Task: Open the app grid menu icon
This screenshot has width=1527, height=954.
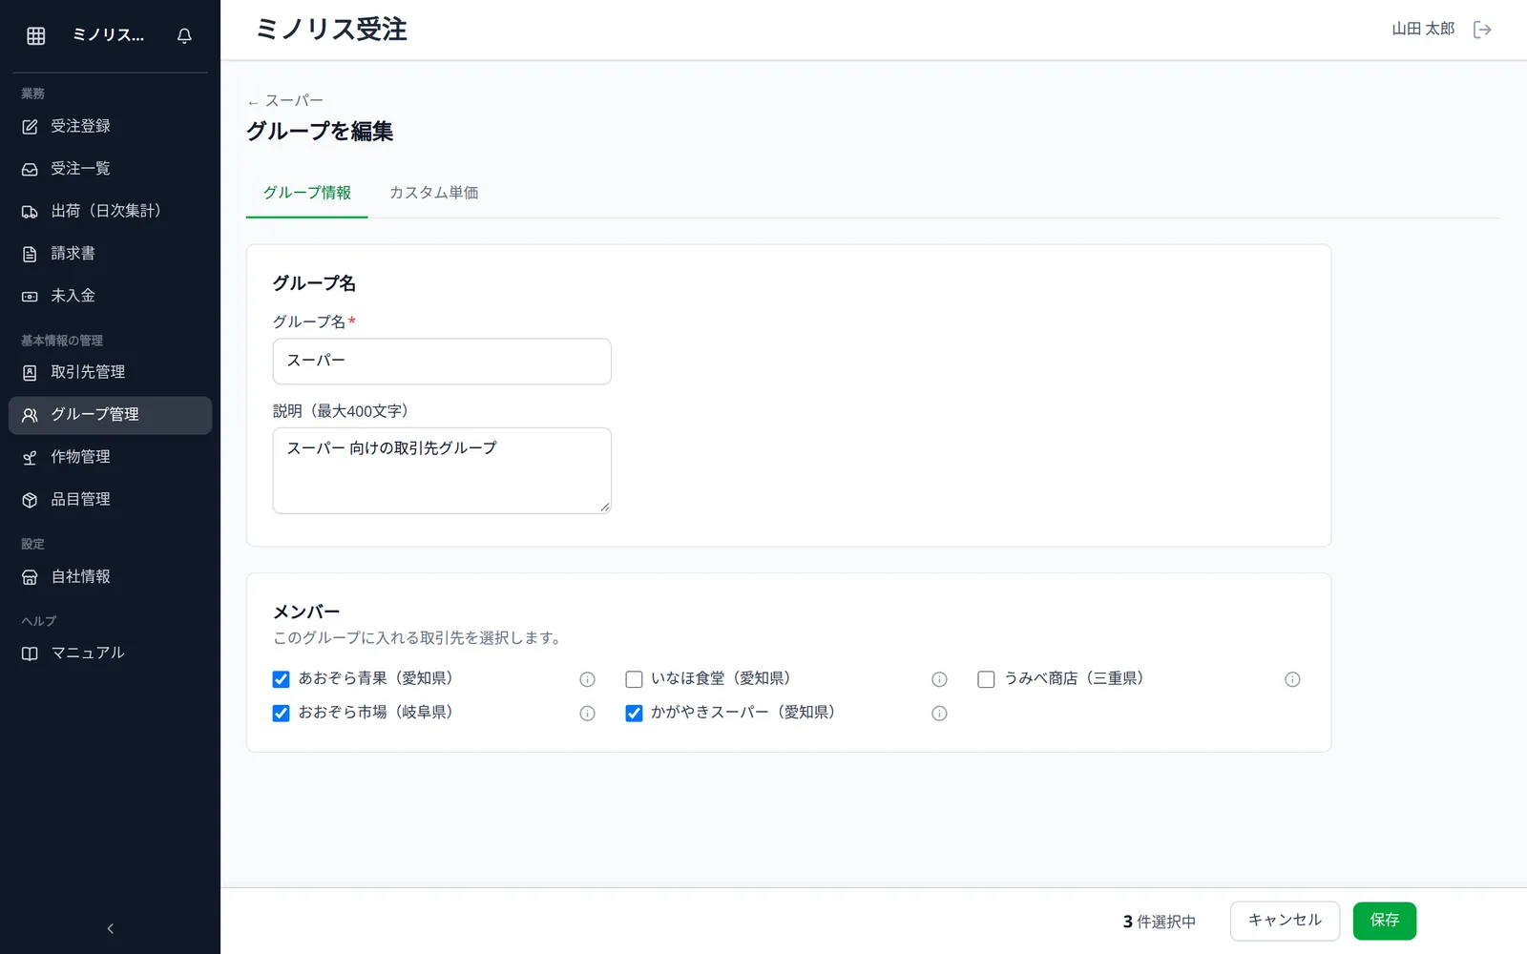Action: tap(36, 35)
